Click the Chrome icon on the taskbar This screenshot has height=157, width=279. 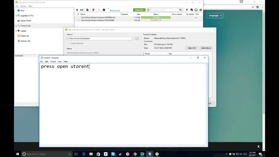pos(135,154)
